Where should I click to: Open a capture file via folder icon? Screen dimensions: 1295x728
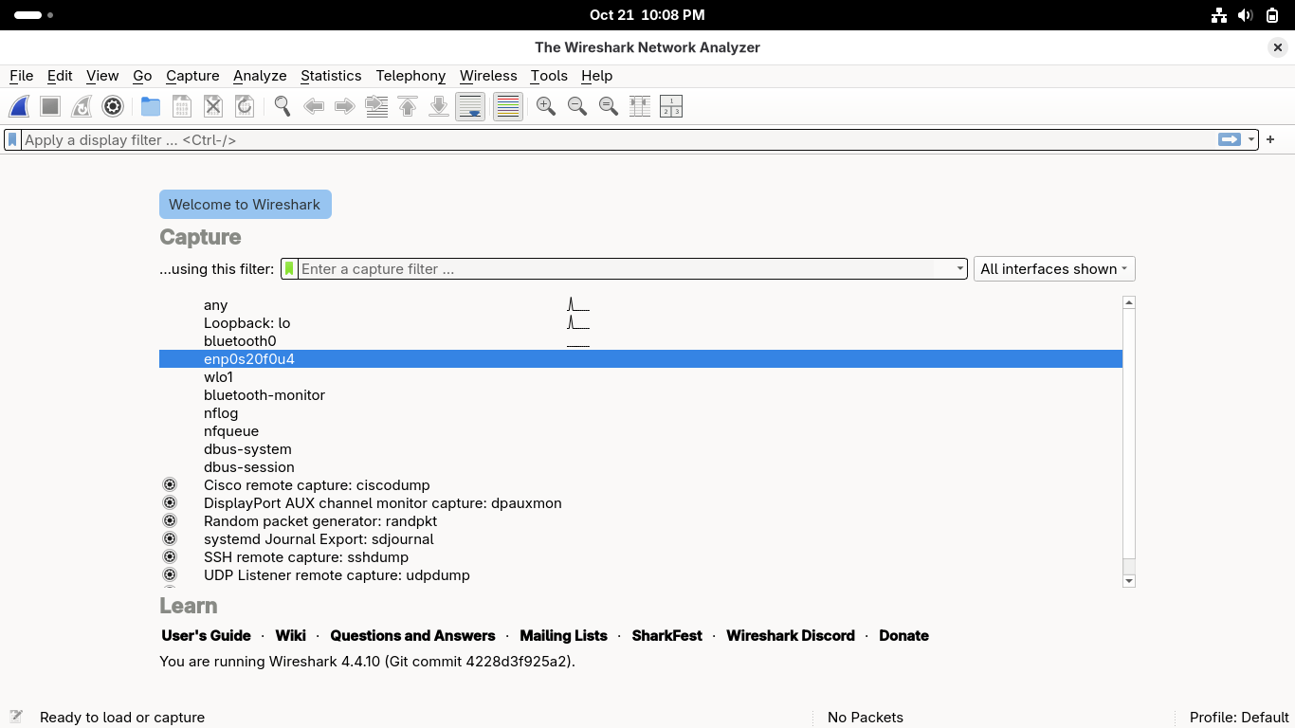[x=151, y=107]
